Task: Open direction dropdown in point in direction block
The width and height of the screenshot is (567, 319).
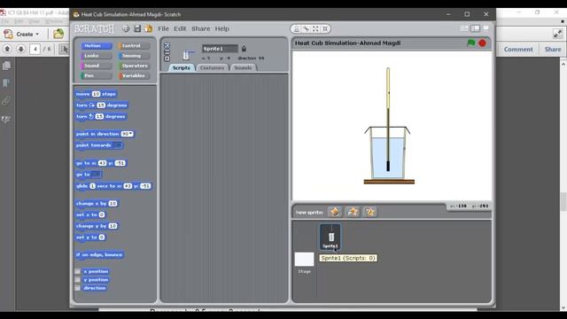Action: point(128,134)
